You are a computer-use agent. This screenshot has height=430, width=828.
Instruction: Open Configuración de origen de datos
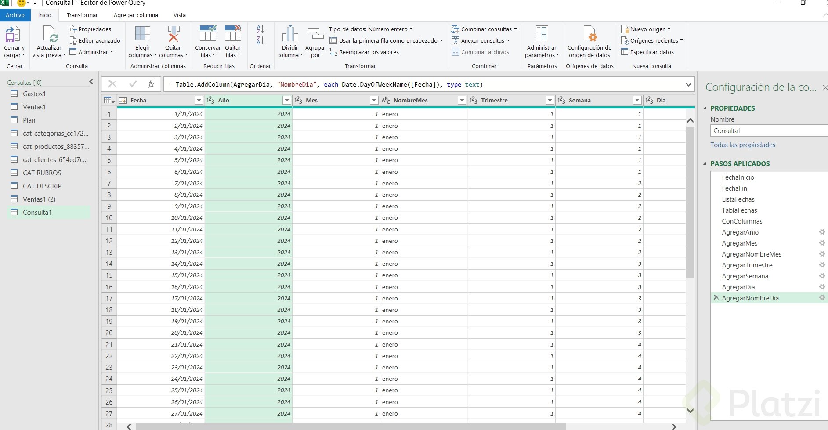pos(589,34)
